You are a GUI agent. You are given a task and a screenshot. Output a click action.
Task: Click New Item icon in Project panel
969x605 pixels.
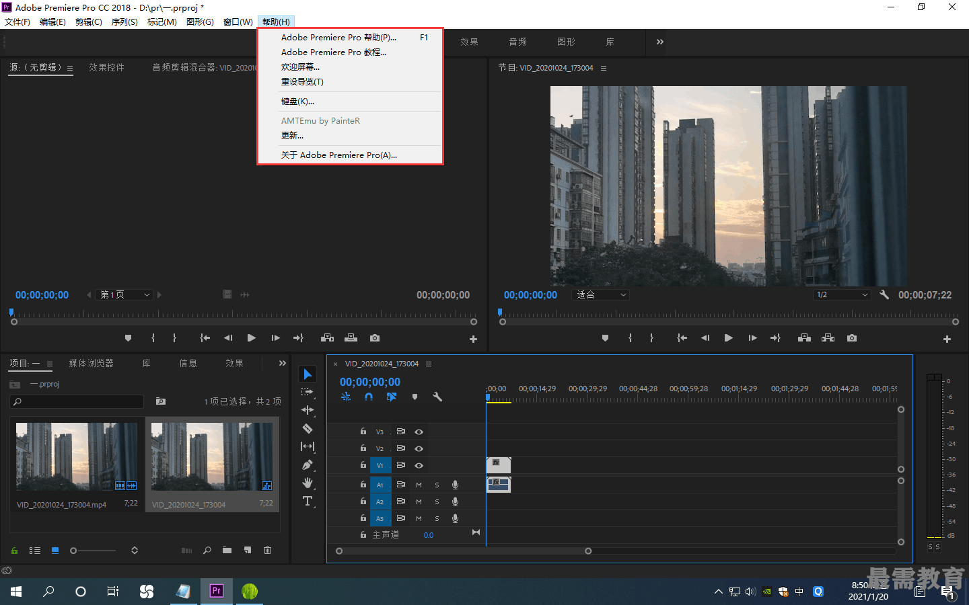pos(248,551)
